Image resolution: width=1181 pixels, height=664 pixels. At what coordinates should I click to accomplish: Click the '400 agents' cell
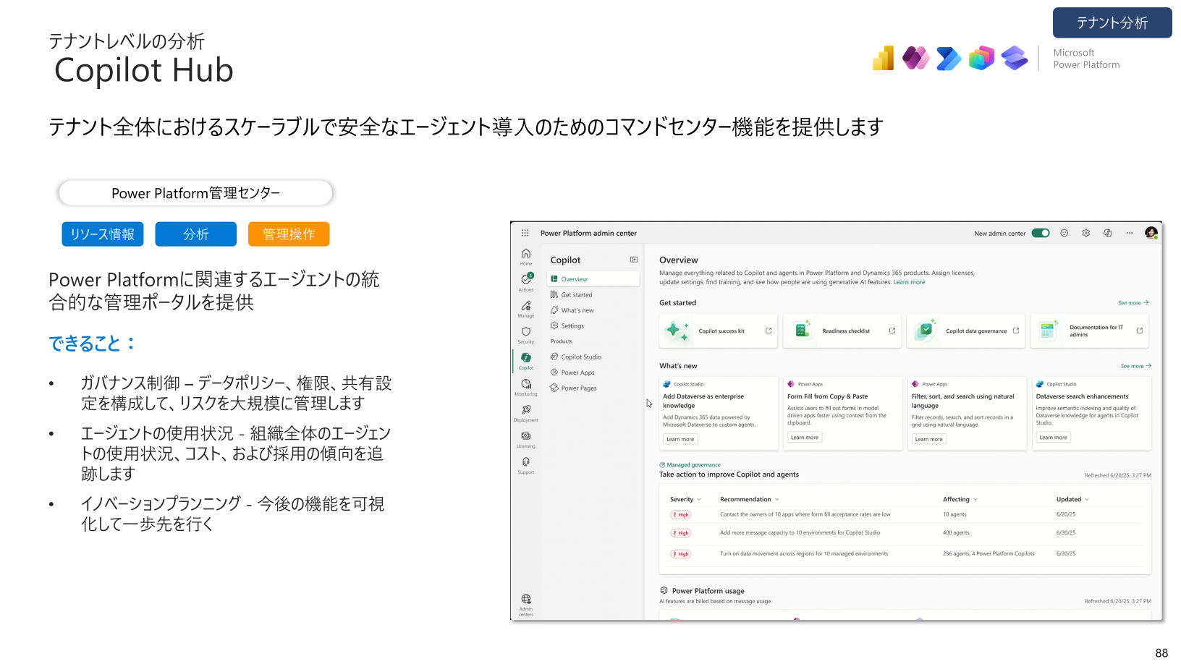pos(956,532)
